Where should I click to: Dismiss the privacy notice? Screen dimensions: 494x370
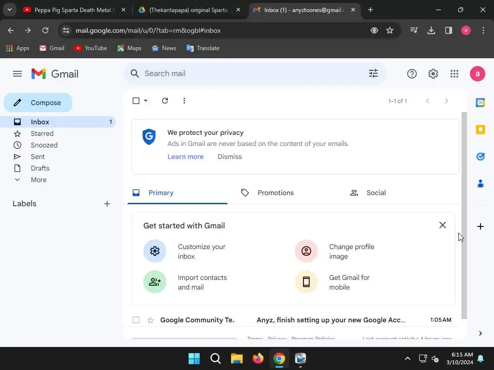click(230, 157)
